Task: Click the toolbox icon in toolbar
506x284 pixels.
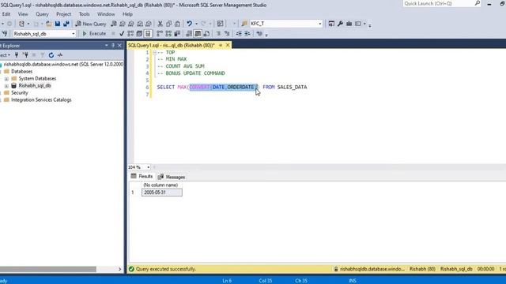Action: tap(349, 24)
